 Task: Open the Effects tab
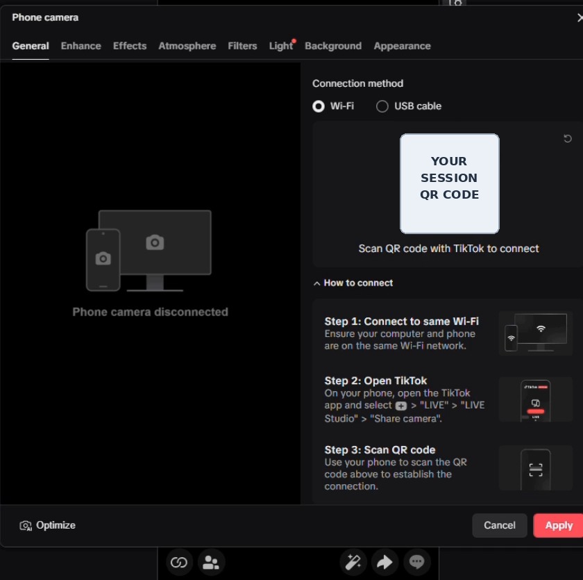pyautogui.click(x=129, y=46)
